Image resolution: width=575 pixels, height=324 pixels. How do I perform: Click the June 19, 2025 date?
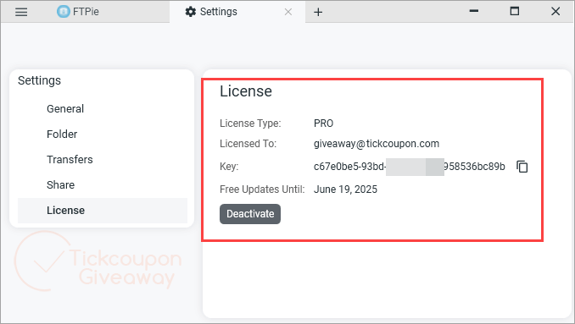coord(345,189)
